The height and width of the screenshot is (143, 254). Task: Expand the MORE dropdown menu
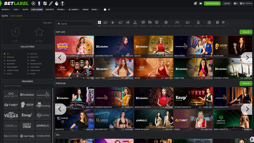point(95,9)
